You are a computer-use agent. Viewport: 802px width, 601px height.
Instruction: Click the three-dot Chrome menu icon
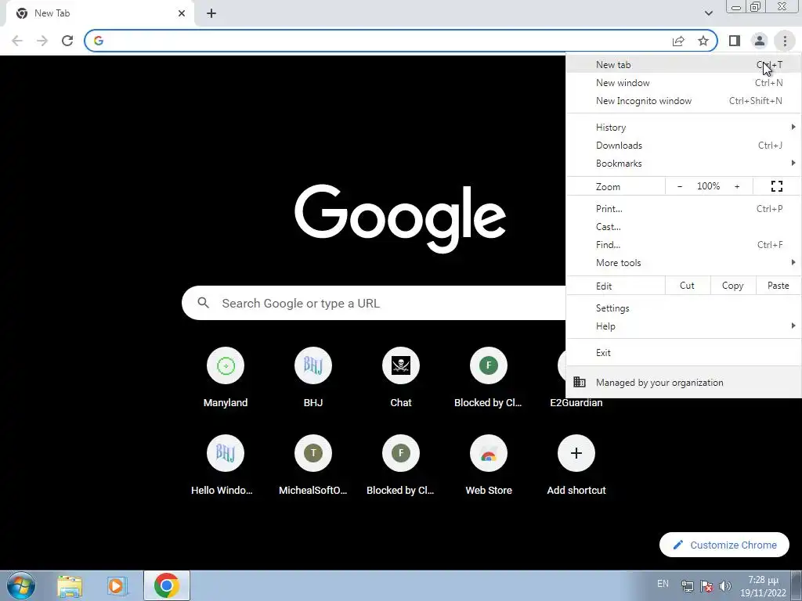click(x=785, y=41)
